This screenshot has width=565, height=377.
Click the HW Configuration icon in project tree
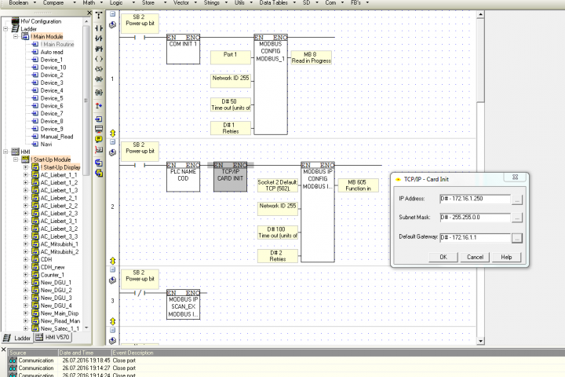pos(15,21)
